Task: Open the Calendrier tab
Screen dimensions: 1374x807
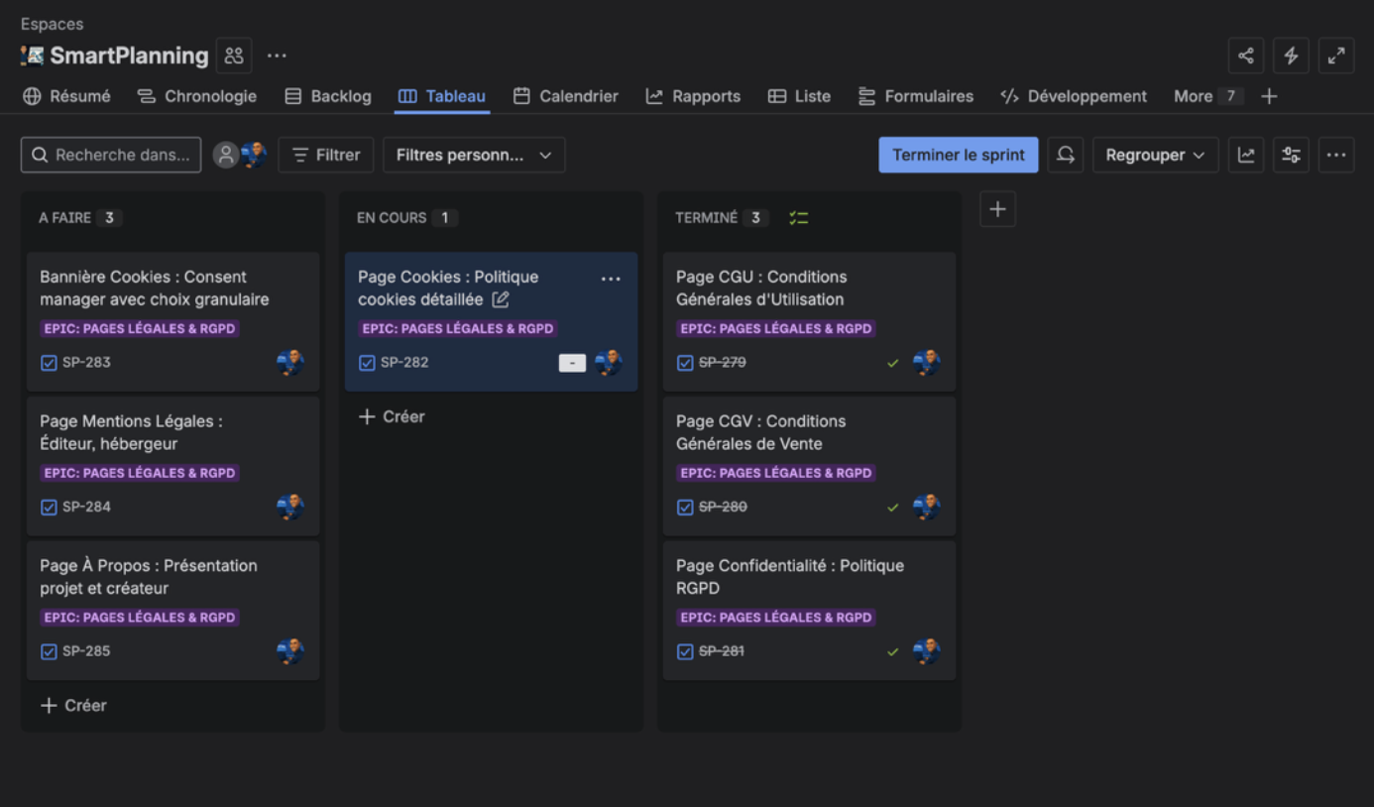Action: [x=565, y=96]
